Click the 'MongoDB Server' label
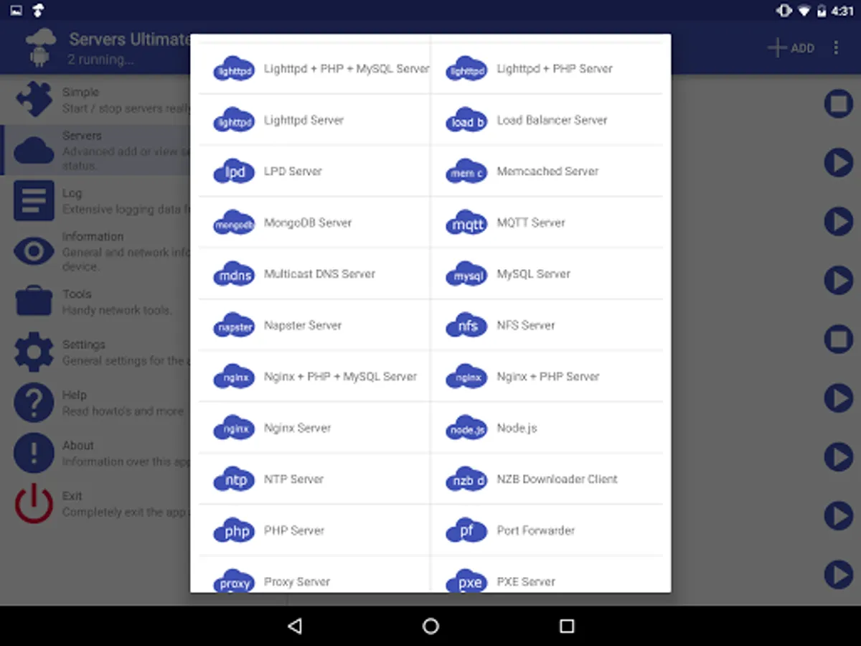 (x=308, y=223)
